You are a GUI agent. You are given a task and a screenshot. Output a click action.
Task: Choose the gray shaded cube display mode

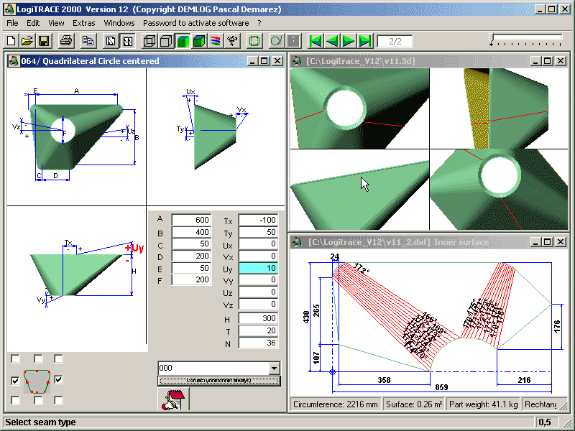[166, 41]
